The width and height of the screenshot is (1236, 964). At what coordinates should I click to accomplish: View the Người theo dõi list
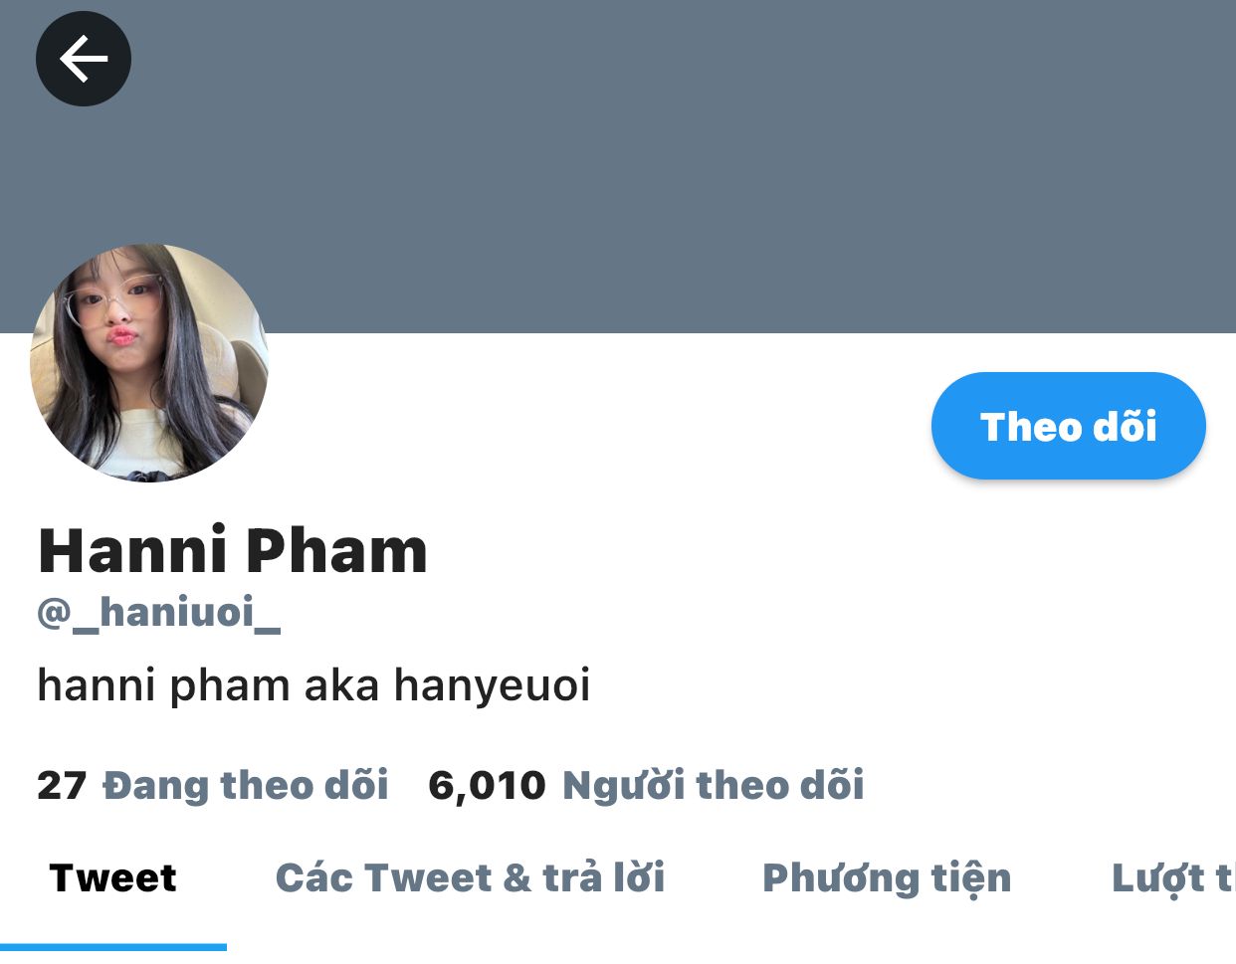coord(714,785)
